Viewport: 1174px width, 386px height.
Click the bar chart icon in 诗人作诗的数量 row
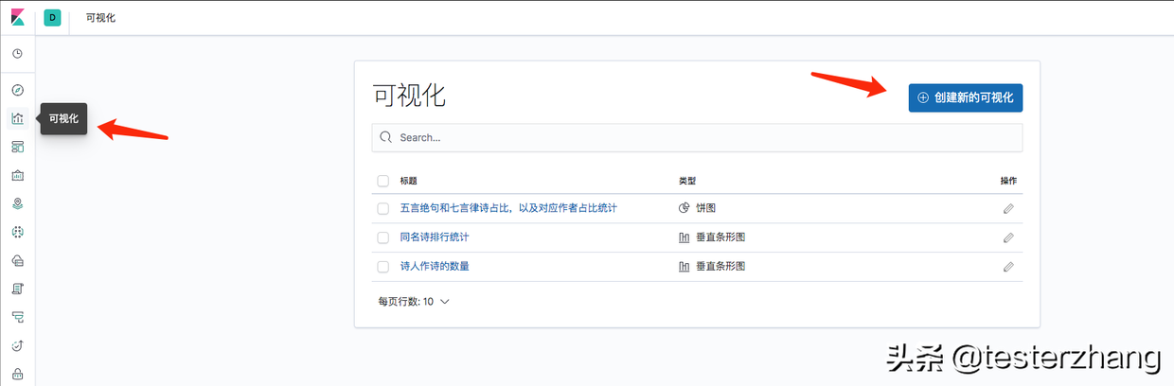(x=685, y=267)
